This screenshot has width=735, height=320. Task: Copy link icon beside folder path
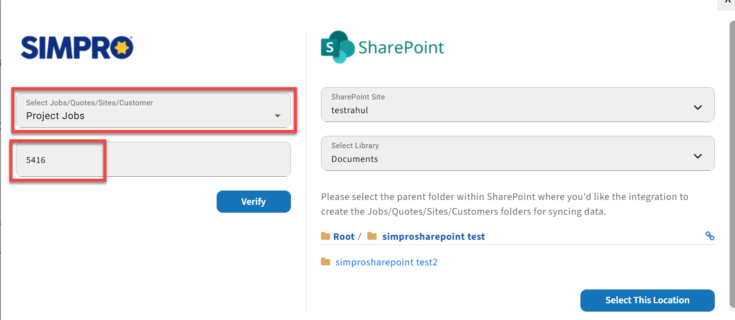709,236
